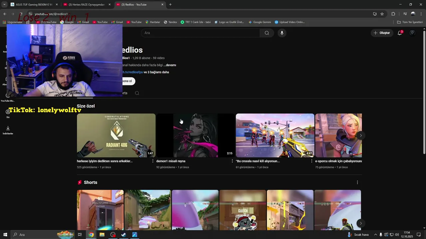Open 've 3 bağlantı daha' links
The image size is (426, 239).
tap(156, 72)
